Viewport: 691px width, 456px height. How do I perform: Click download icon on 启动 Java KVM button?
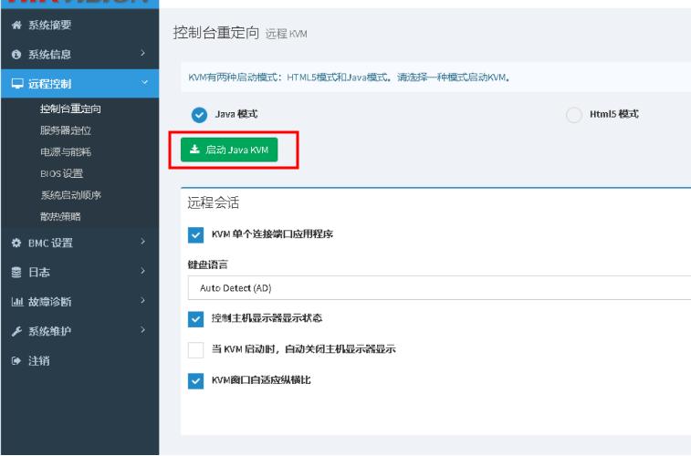(194, 150)
